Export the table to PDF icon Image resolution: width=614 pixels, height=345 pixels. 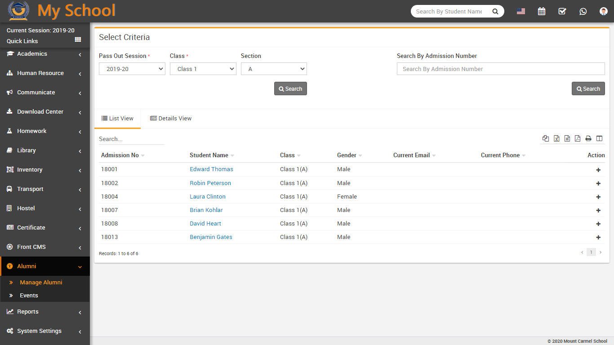tap(578, 138)
